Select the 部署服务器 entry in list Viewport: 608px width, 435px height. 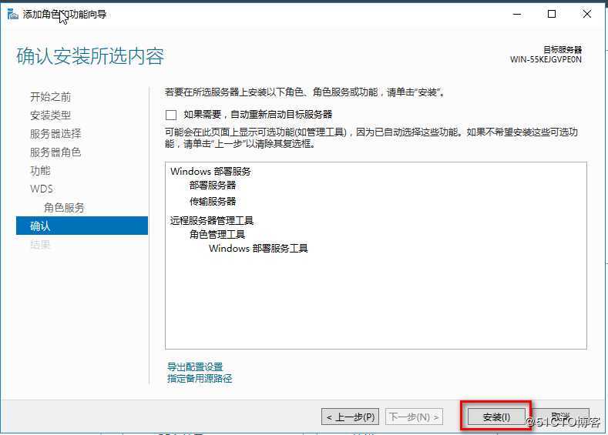pos(213,185)
